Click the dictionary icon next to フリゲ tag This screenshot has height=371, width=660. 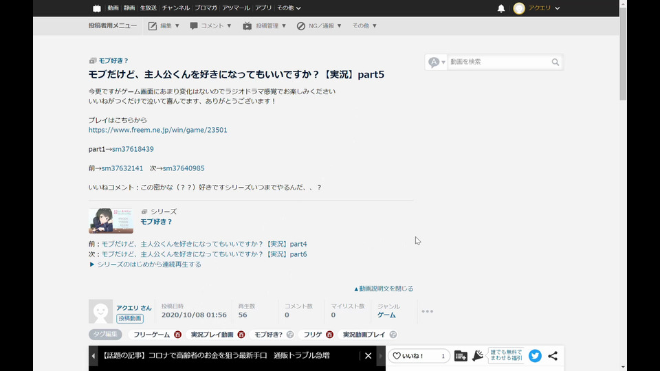[329, 335]
